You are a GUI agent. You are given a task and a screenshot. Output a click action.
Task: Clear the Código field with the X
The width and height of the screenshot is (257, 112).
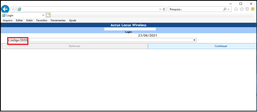(194, 40)
